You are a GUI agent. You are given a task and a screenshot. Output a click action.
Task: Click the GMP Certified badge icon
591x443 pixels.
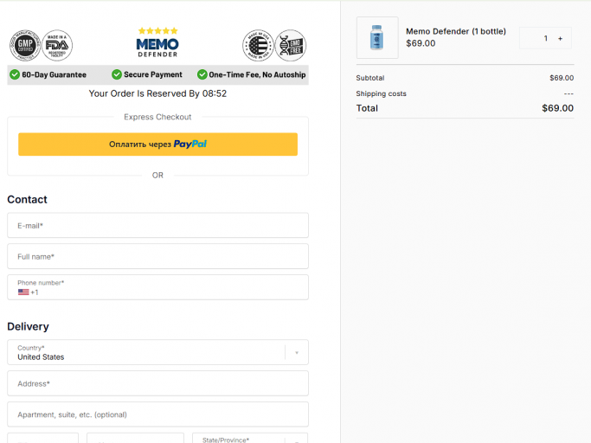25,46
